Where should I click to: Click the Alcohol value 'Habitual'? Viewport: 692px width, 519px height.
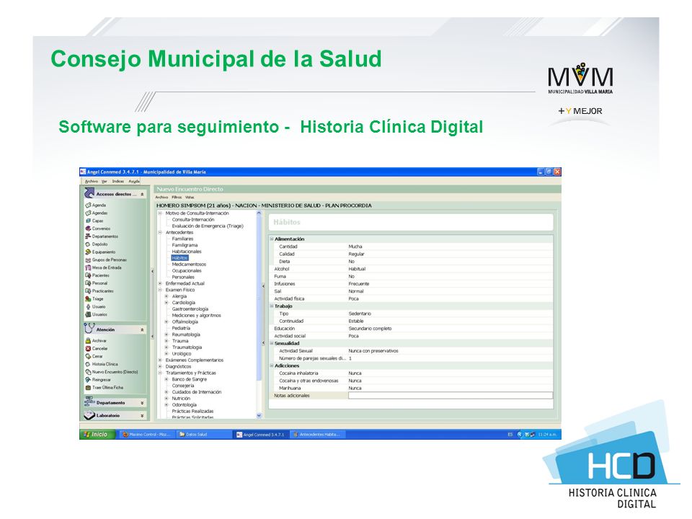coord(357,269)
